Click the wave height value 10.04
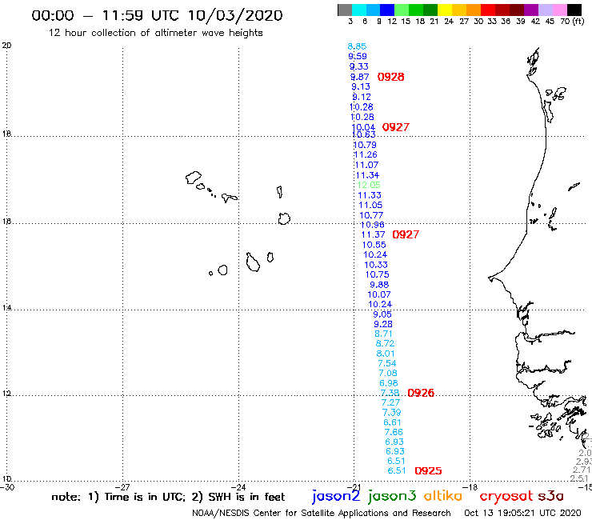The width and height of the screenshot is (592, 520). [x=363, y=127]
